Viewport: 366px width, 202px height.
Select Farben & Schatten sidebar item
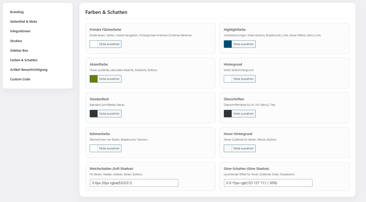[24, 60]
